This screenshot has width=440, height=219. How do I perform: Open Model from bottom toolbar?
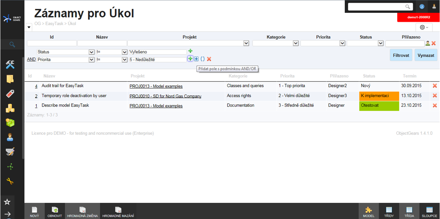[x=368, y=211]
